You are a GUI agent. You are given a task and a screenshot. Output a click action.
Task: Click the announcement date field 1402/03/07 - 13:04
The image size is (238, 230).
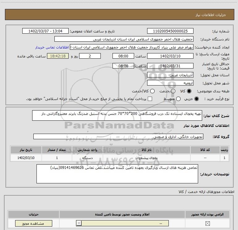click(x=45, y=31)
